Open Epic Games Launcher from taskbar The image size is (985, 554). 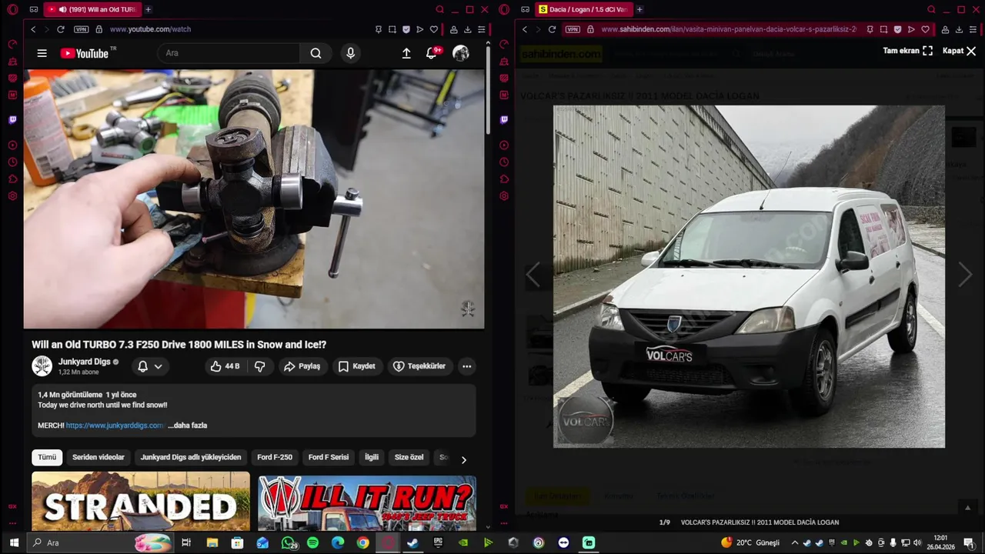coord(438,542)
